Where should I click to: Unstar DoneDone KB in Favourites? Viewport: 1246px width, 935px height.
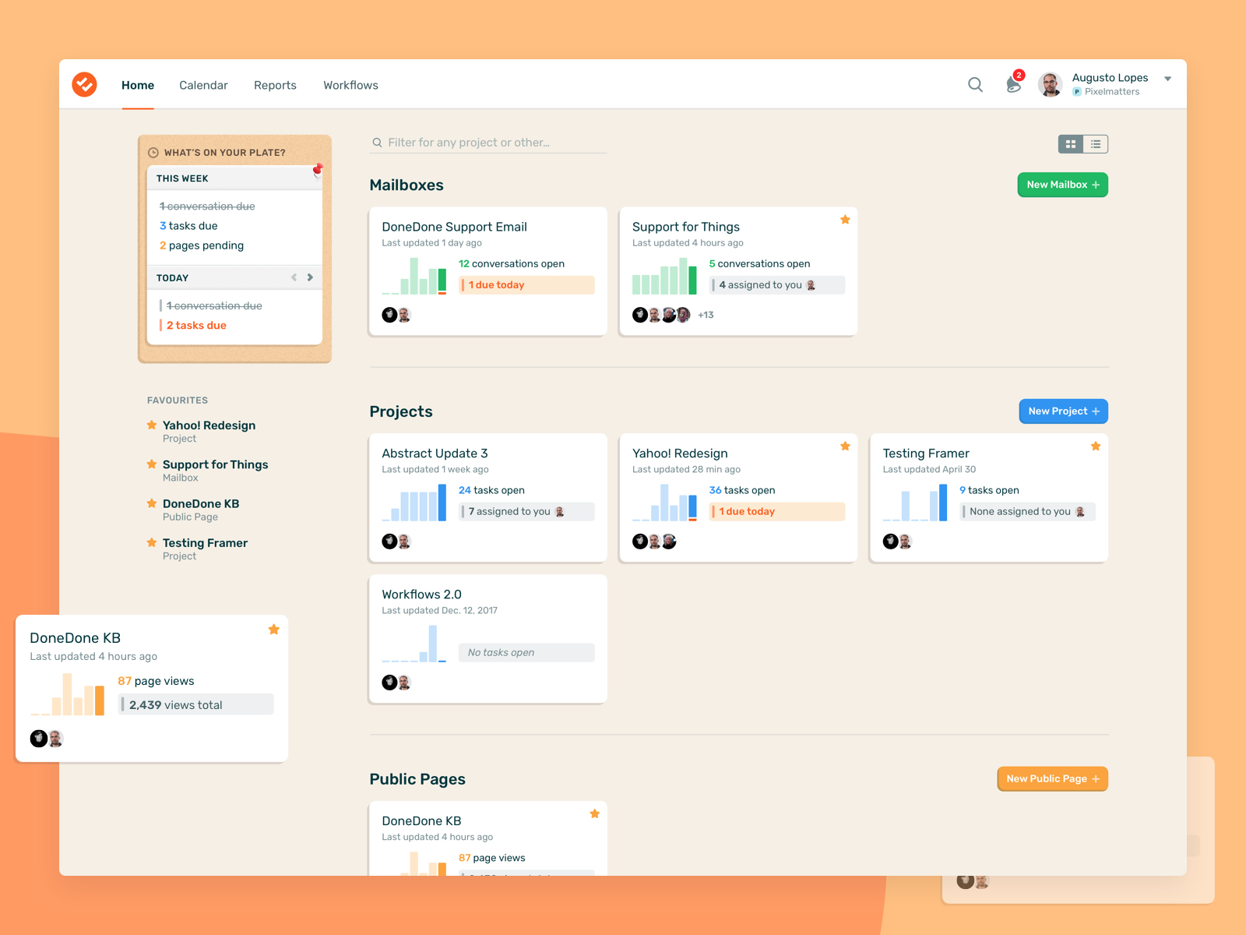(152, 503)
